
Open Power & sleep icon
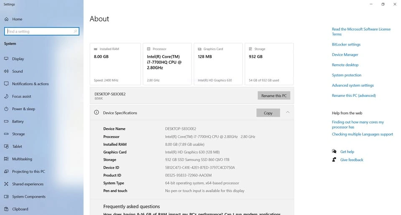click(6, 109)
